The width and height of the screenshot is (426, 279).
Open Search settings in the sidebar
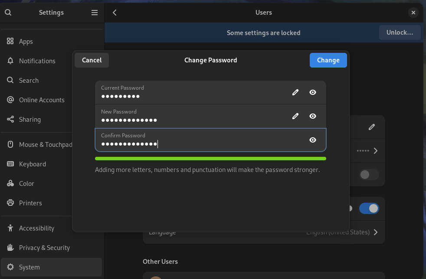coord(51,80)
